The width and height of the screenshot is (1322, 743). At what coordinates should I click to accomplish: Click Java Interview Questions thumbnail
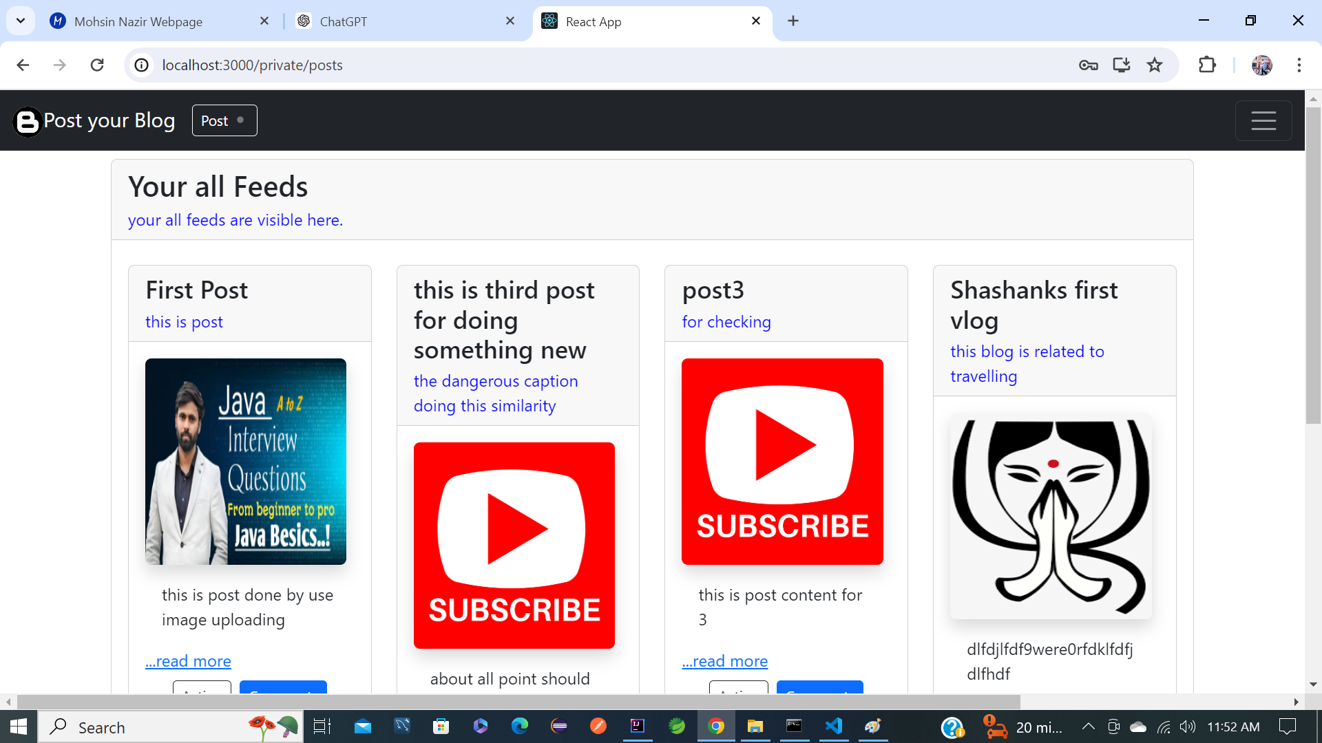246,462
